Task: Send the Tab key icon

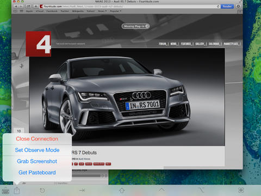Action: 82,190
